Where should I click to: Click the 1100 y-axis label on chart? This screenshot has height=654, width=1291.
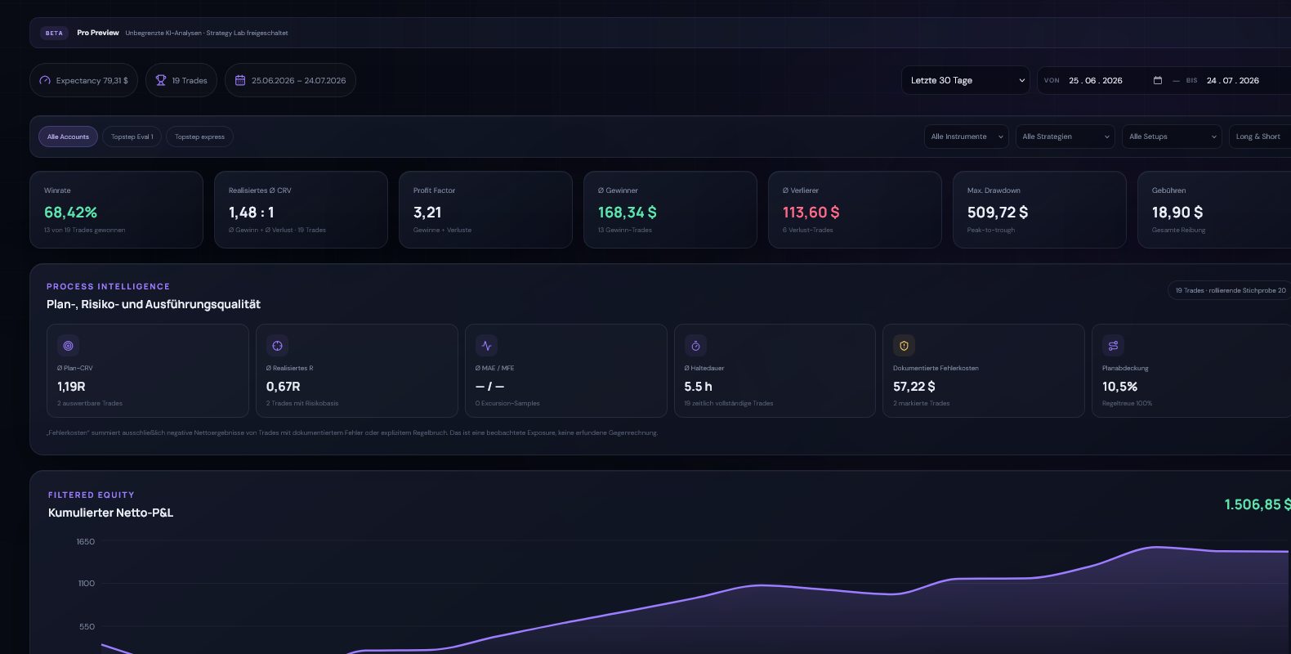click(x=87, y=584)
